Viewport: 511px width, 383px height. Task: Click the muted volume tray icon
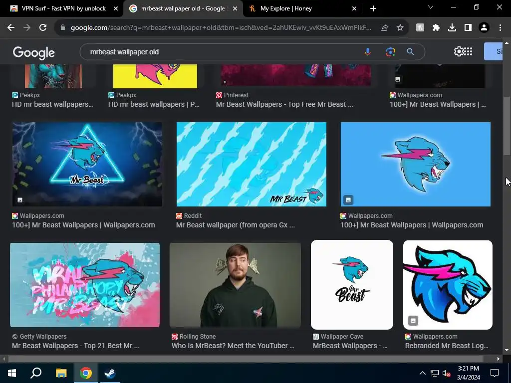click(447, 373)
